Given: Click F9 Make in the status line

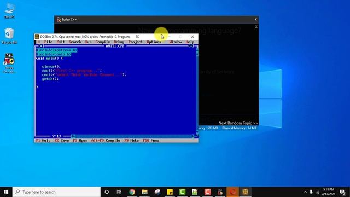Looking at the screenshot, I should coord(131,141).
